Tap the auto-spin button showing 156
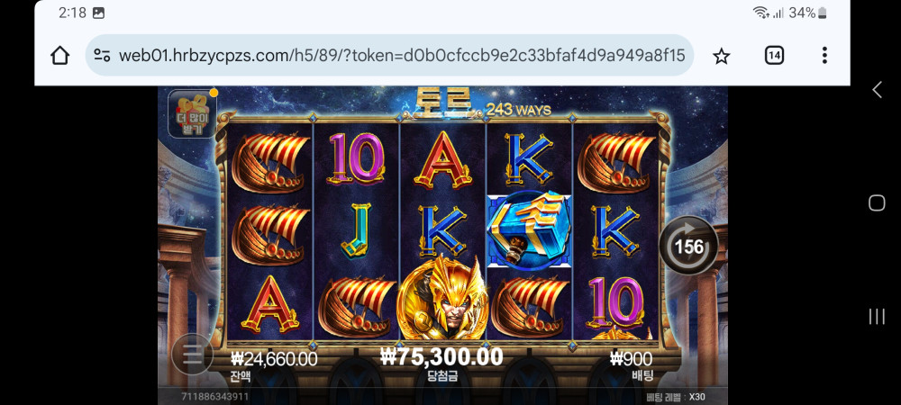Image resolution: width=901 pixels, height=405 pixels. coord(688,246)
